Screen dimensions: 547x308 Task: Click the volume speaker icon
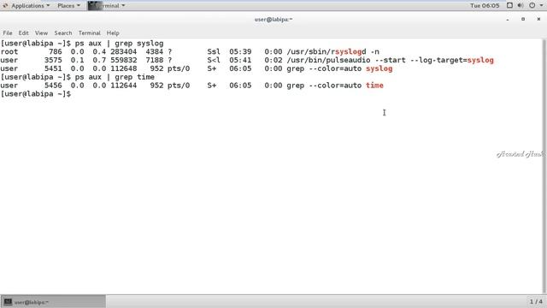pyautogui.click(x=521, y=5)
